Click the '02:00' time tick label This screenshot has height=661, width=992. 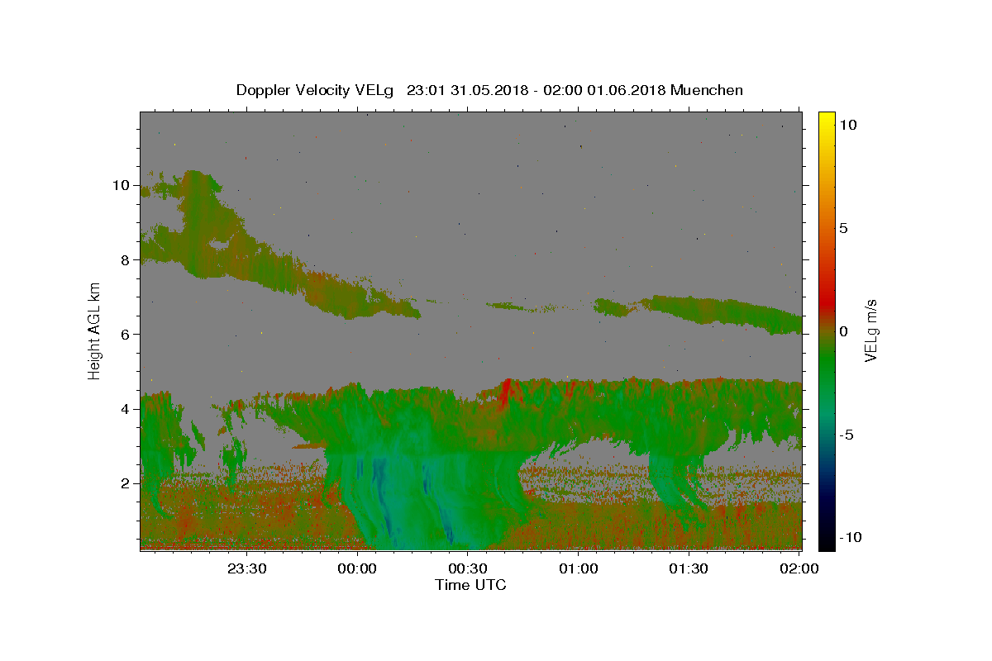[x=799, y=568]
